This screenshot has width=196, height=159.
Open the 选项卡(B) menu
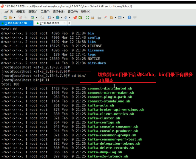pyautogui.click(x=59, y=12)
